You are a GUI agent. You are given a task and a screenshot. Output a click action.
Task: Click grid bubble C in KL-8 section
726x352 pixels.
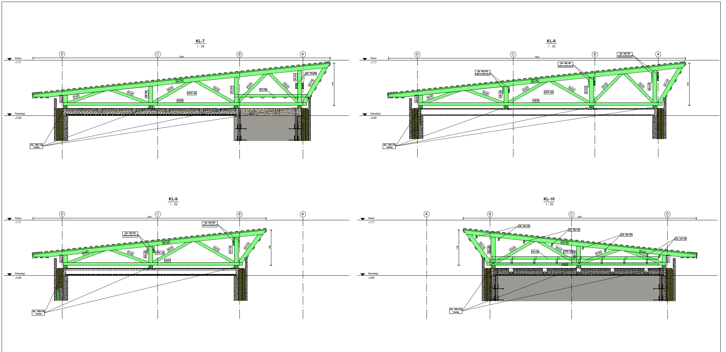click(513, 54)
